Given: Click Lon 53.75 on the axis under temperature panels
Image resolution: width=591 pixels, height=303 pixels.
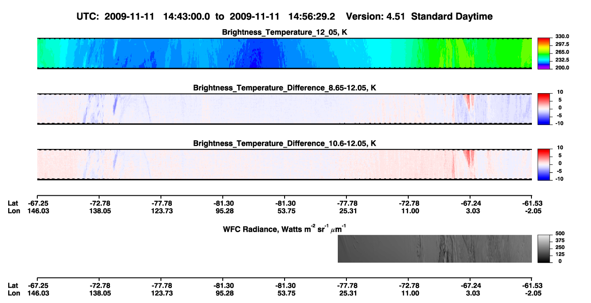Looking at the screenshot, I should pyautogui.click(x=285, y=211).
